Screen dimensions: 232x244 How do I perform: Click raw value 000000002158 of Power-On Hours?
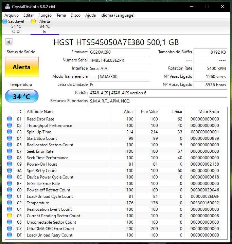point(204,164)
